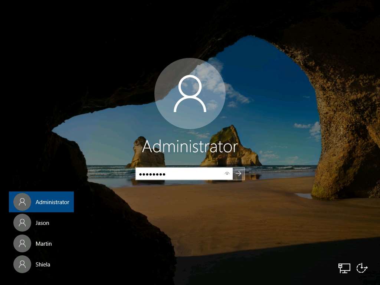Toggle password visibility with the eye icon

(227, 174)
